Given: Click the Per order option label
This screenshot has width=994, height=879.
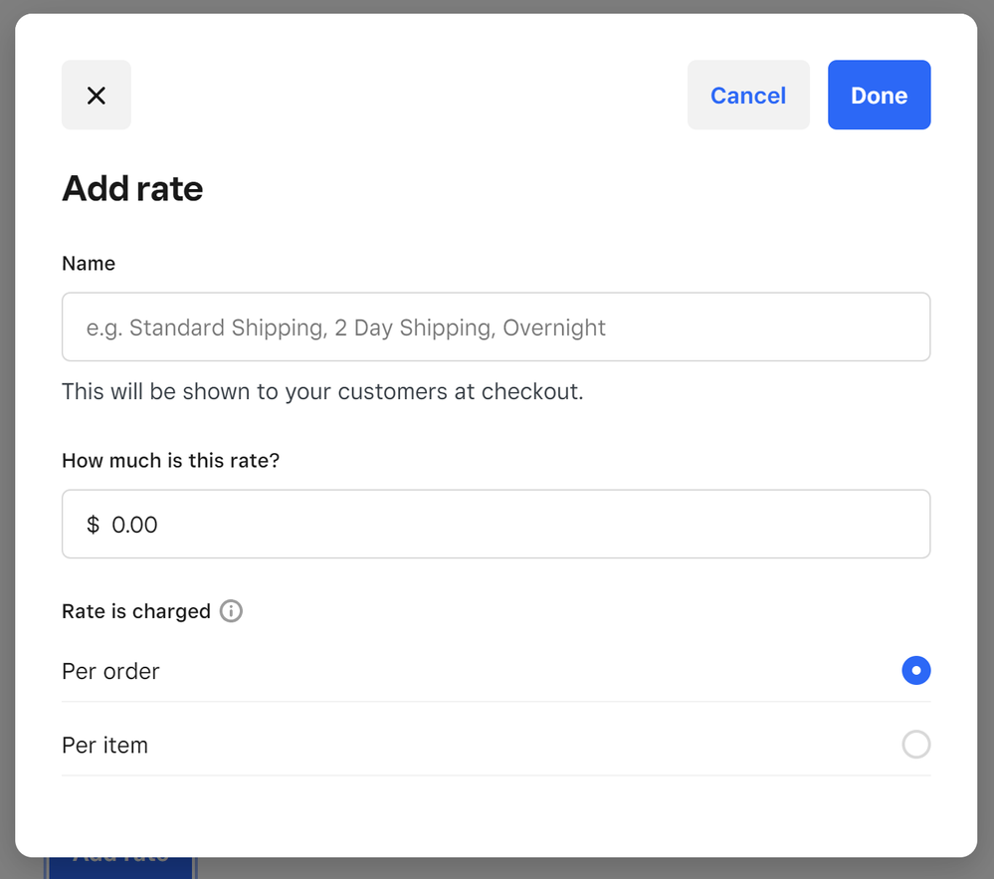Looking at the screenshot, I should 110,671.
